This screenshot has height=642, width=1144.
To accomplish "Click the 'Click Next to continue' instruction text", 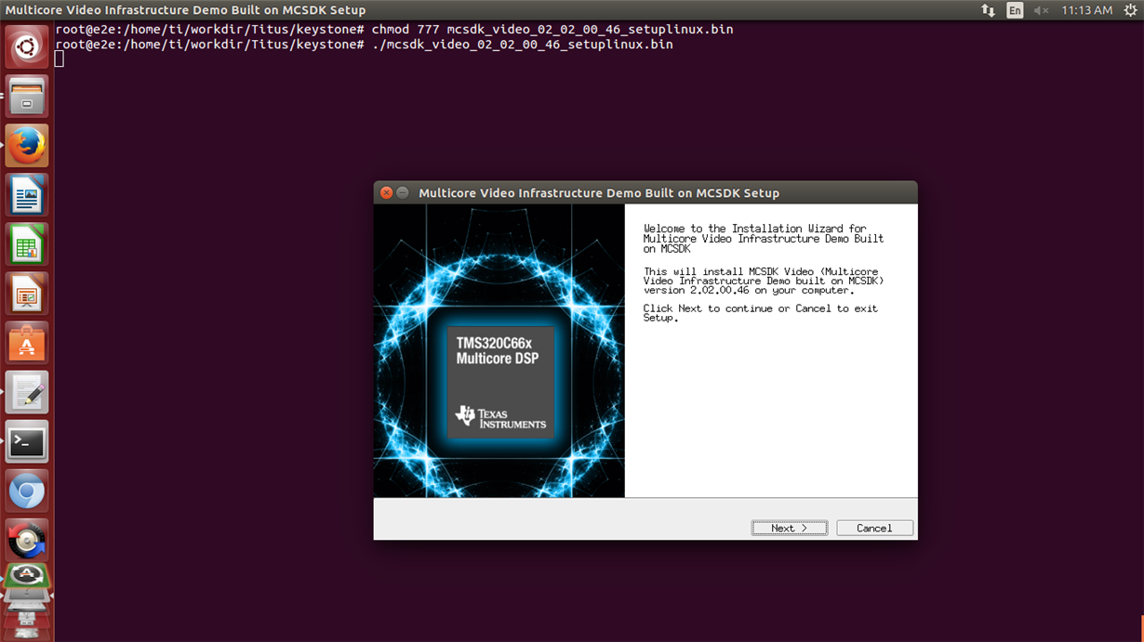I will [761, 313].
